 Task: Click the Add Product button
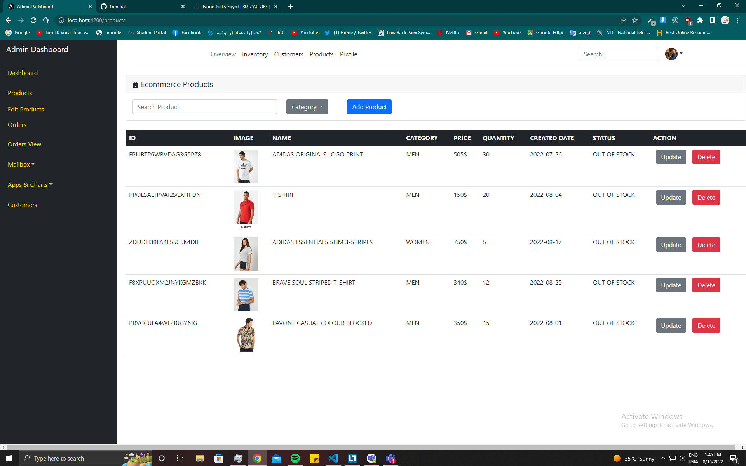[369, 107]
